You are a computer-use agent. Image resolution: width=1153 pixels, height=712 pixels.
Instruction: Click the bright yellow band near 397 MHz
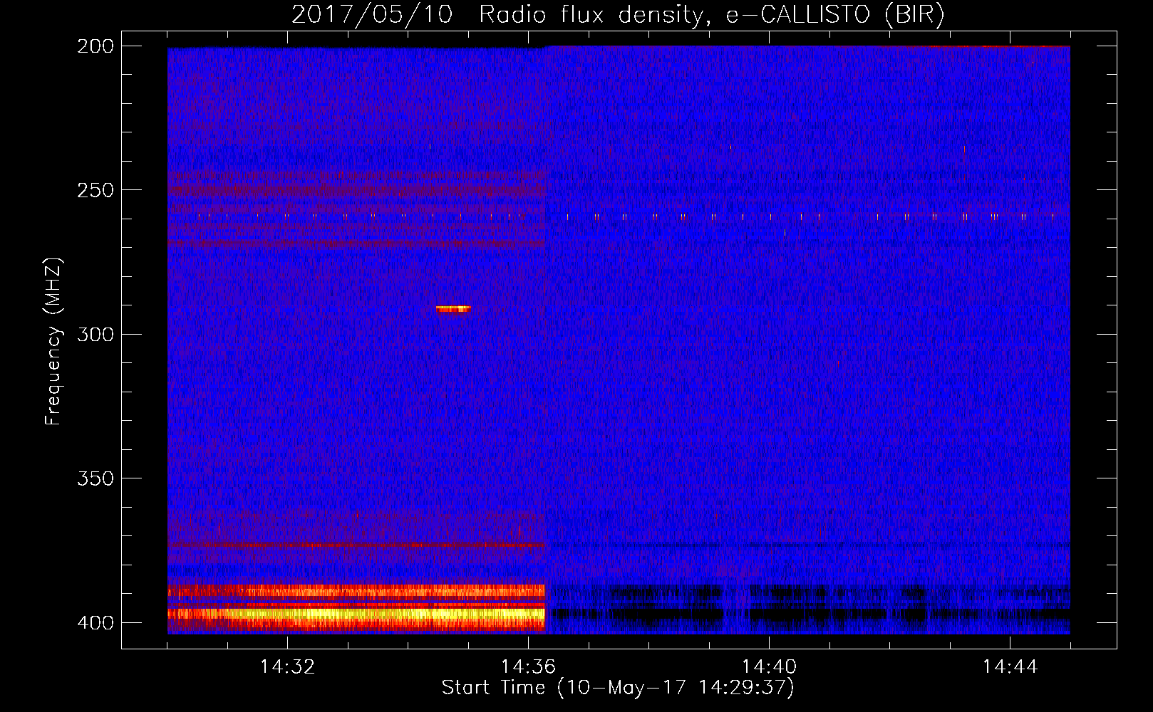pyautogui.click(x=356, y=614)
